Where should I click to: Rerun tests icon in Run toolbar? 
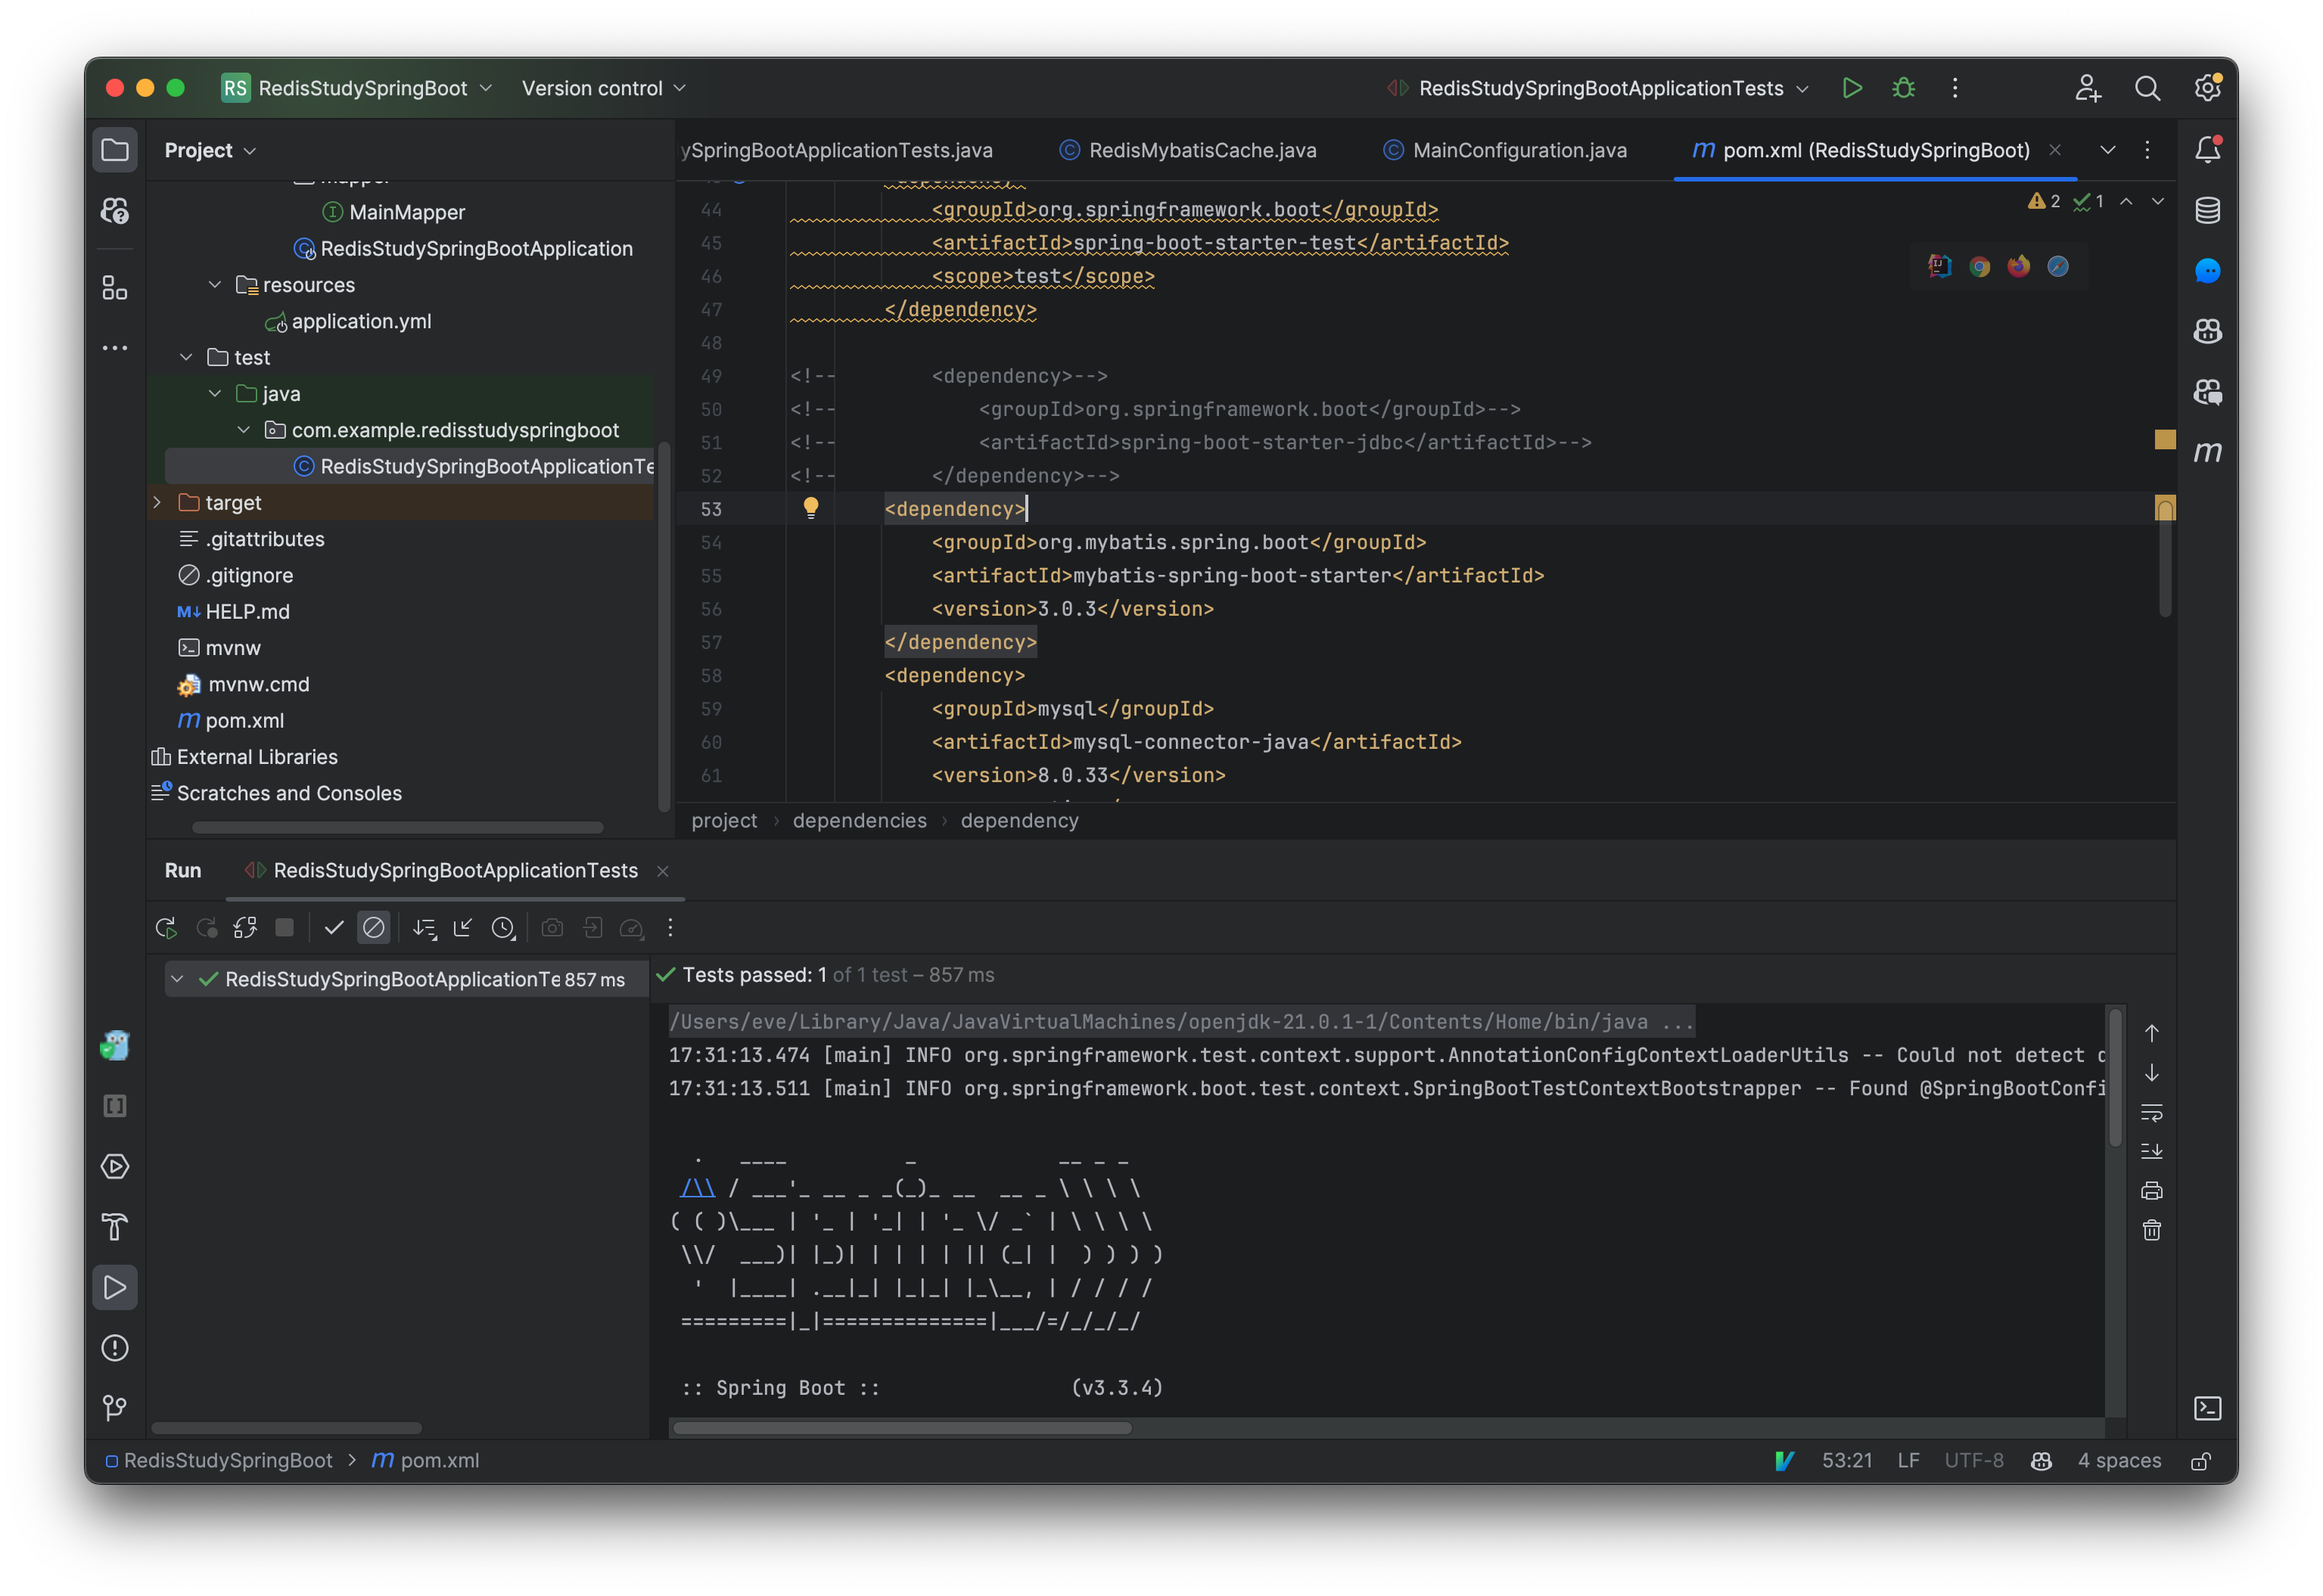166,928
